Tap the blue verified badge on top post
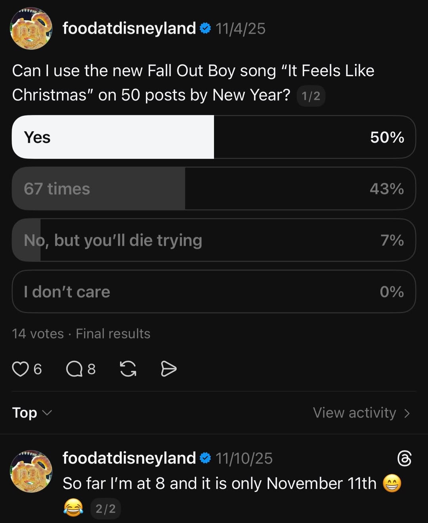 point(205,29)
